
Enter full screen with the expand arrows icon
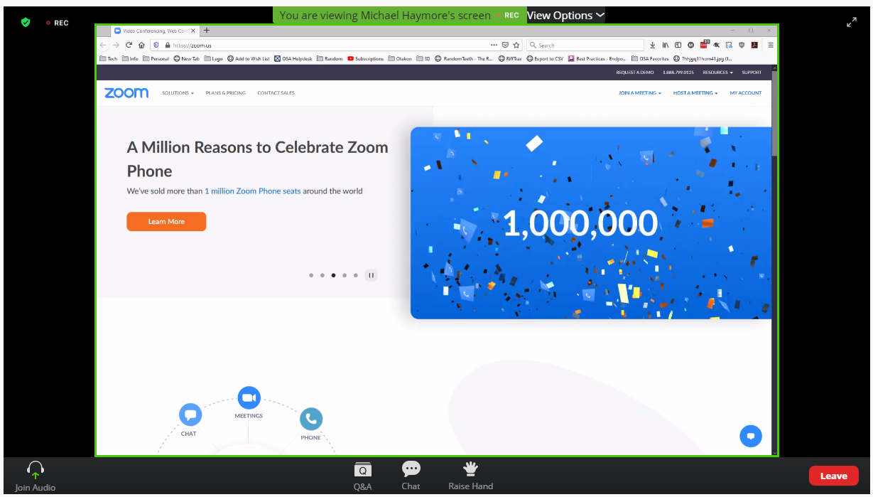[852, 22]
